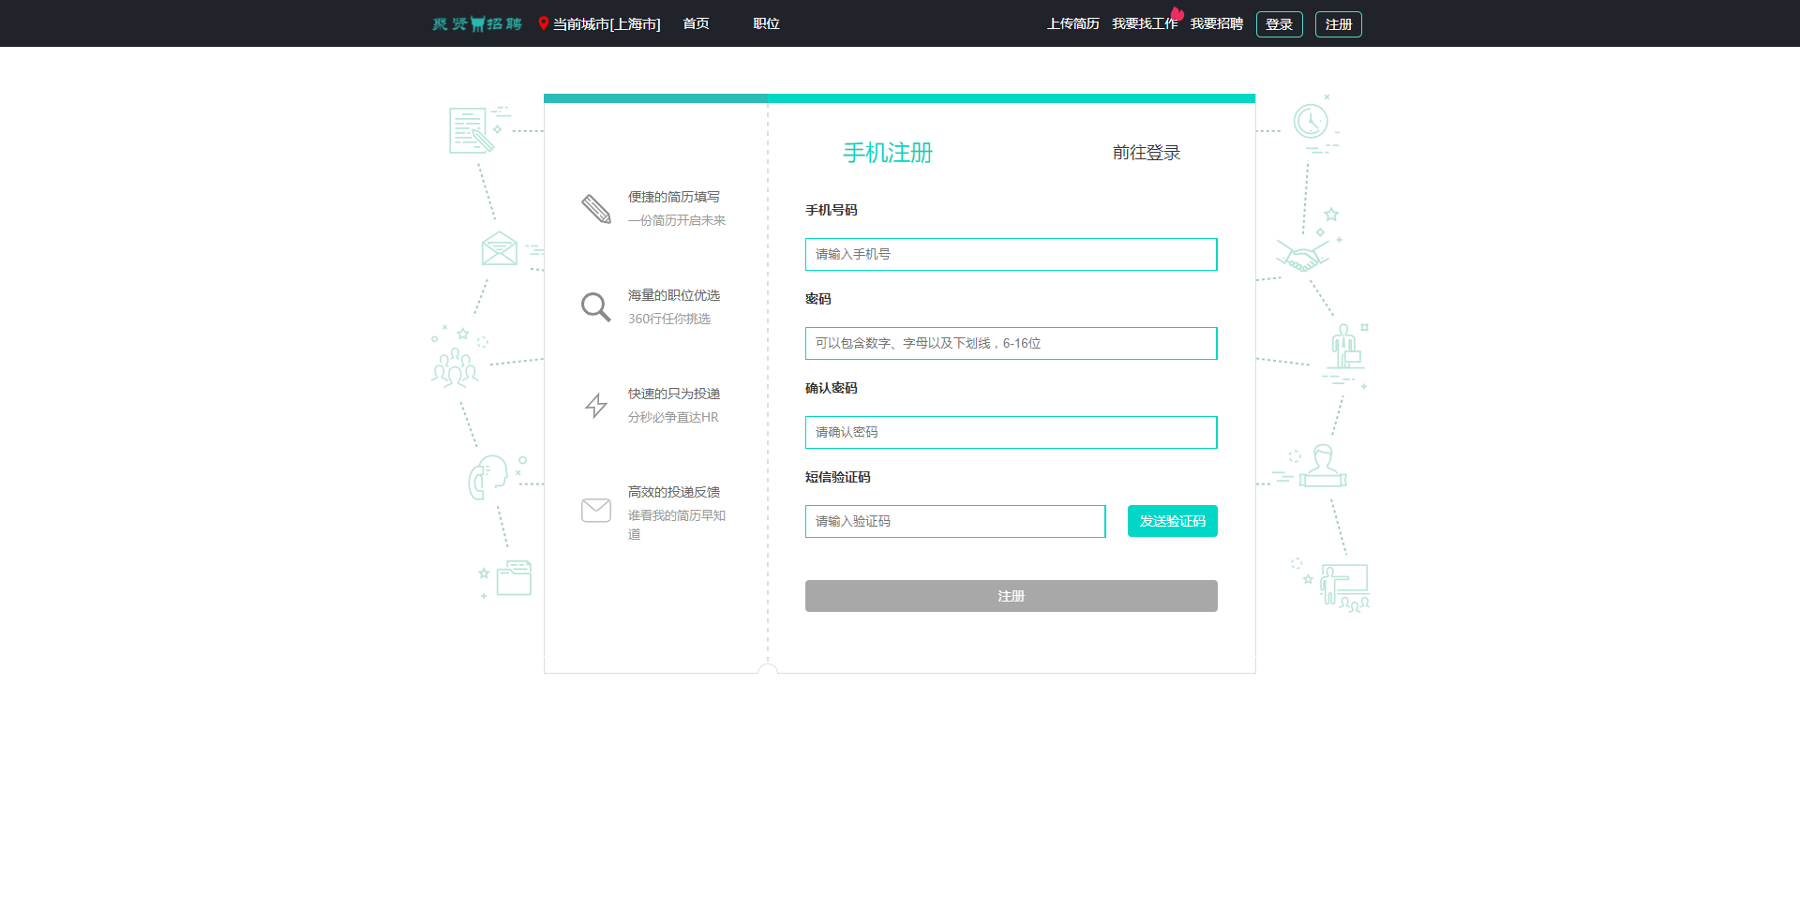Click the clock illustration icon
Viewport: 1800px width, 908px height.
[x=1311, y=122]
